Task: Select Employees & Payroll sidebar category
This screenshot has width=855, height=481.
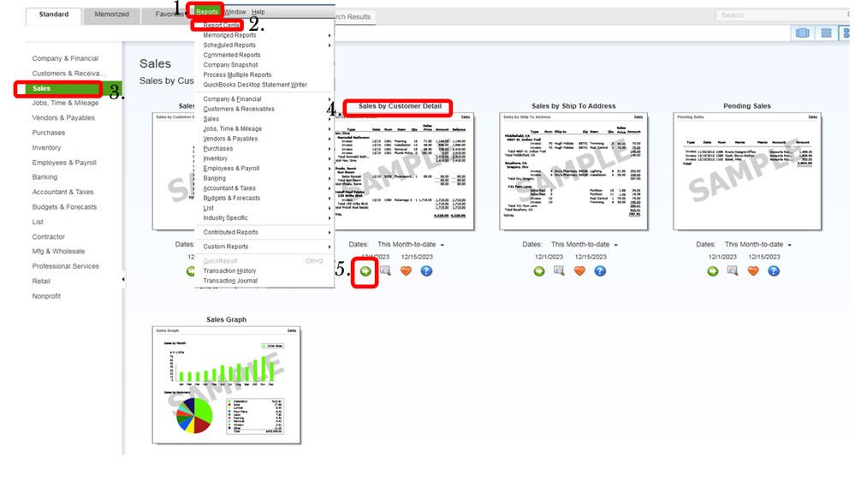Action: click(64, 163)
